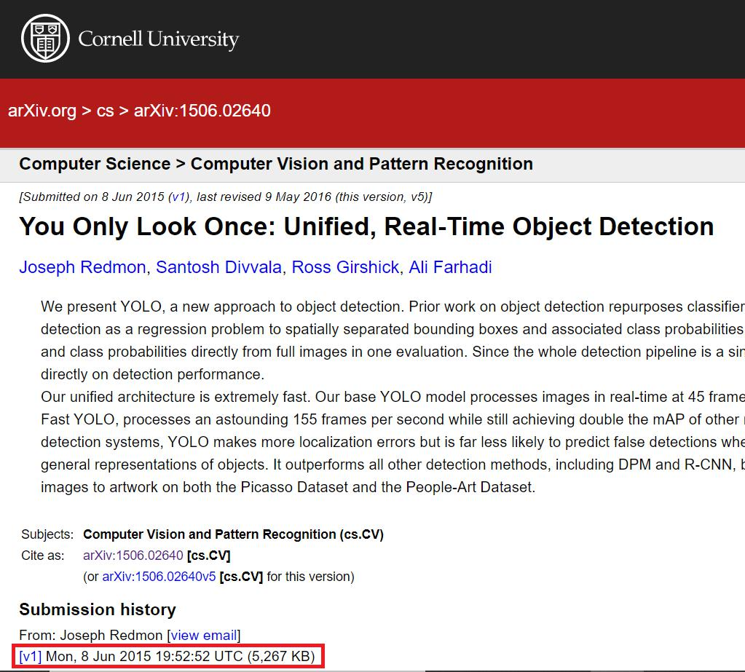Click the Mon, 8 Jun 2015 19:52:52 UTC timestamp
This screenshot has width=745, height=672.
pyautogui.click(x=144, y=656)
